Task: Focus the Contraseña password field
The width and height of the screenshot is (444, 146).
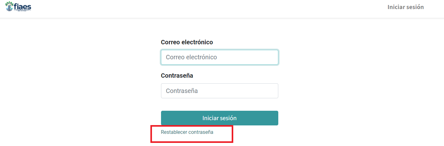Action: click(219, 91)
